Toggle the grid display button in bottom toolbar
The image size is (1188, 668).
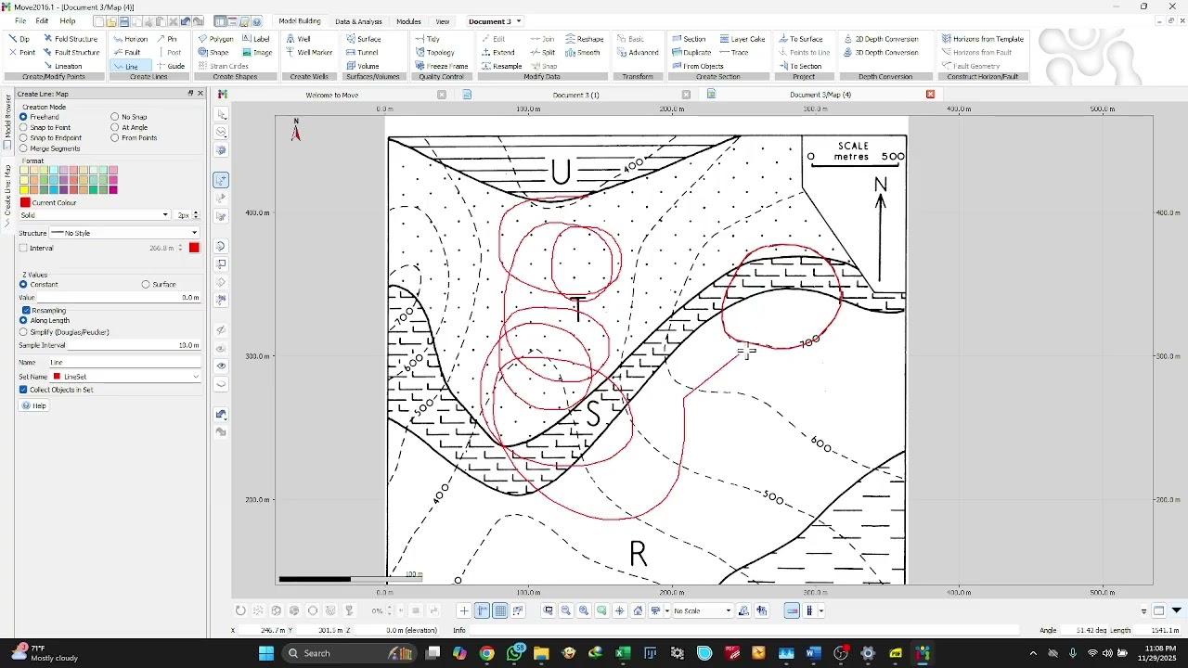pos(500,610)
